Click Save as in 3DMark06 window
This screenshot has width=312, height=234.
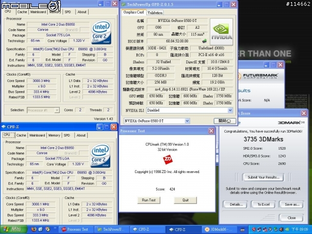pos(292,205)
